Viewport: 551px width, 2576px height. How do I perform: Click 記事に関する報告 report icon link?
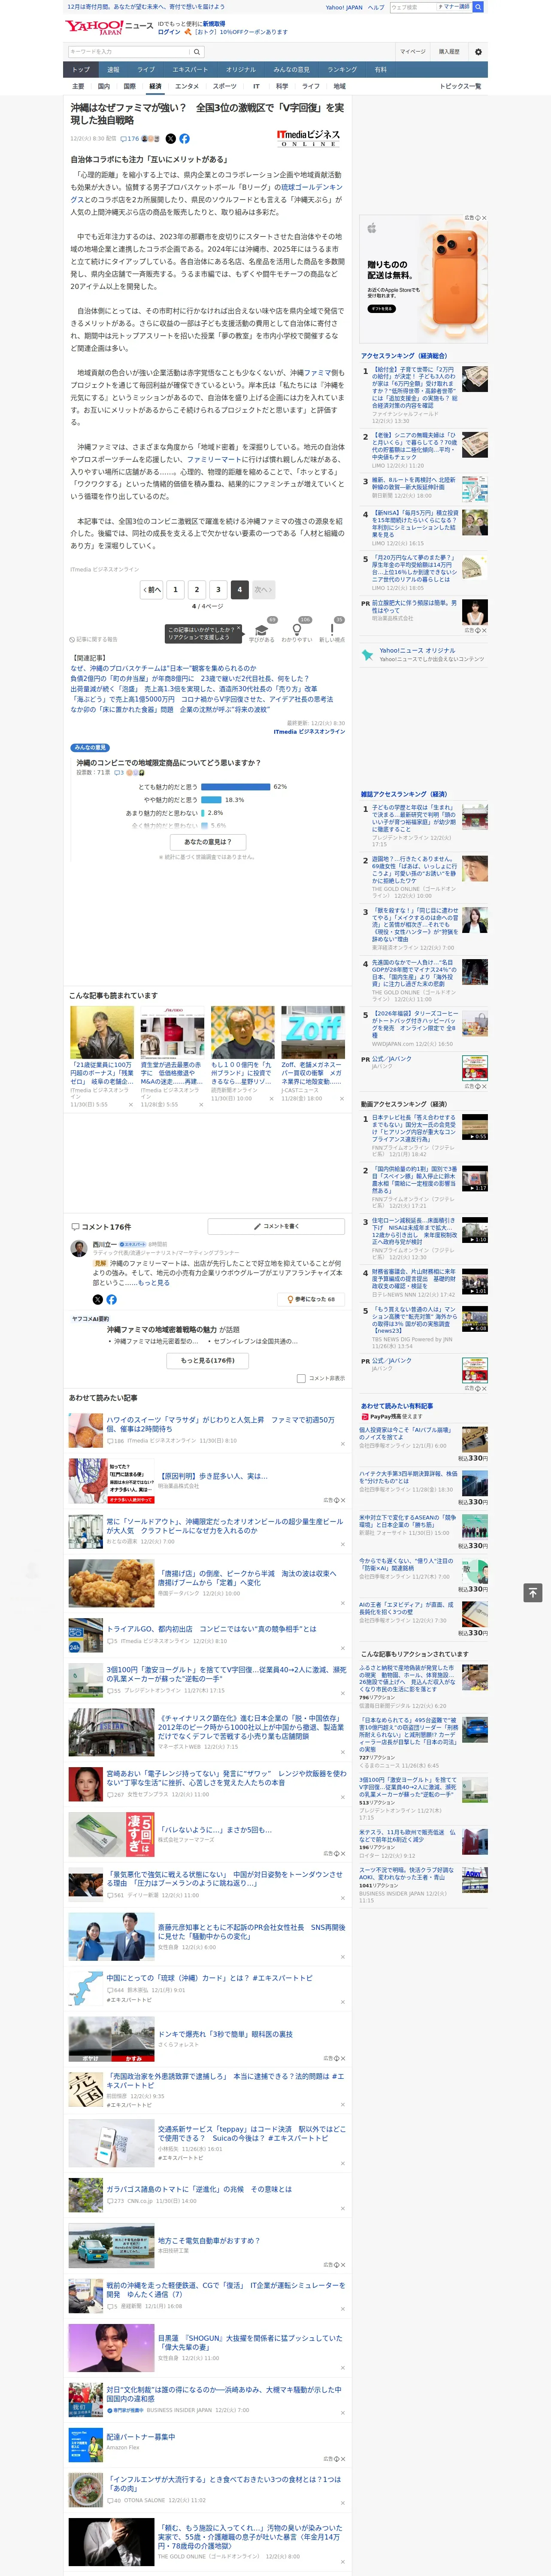(x=93, y=639)
